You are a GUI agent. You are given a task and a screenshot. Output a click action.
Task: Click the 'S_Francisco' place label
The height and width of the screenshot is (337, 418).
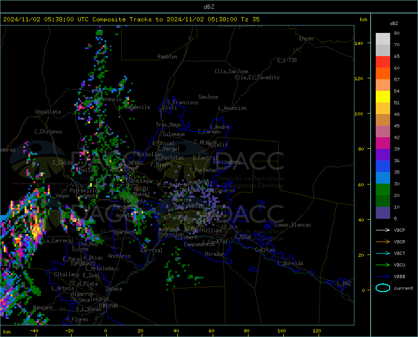tap(183, 102)
